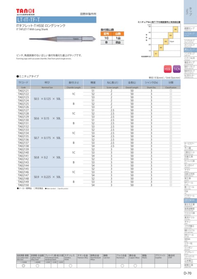The height and width of the screenshot is (279, 197).
Task: Tick the classification box for TA02127
Action: pyautogui.click(x=171, y=110)
